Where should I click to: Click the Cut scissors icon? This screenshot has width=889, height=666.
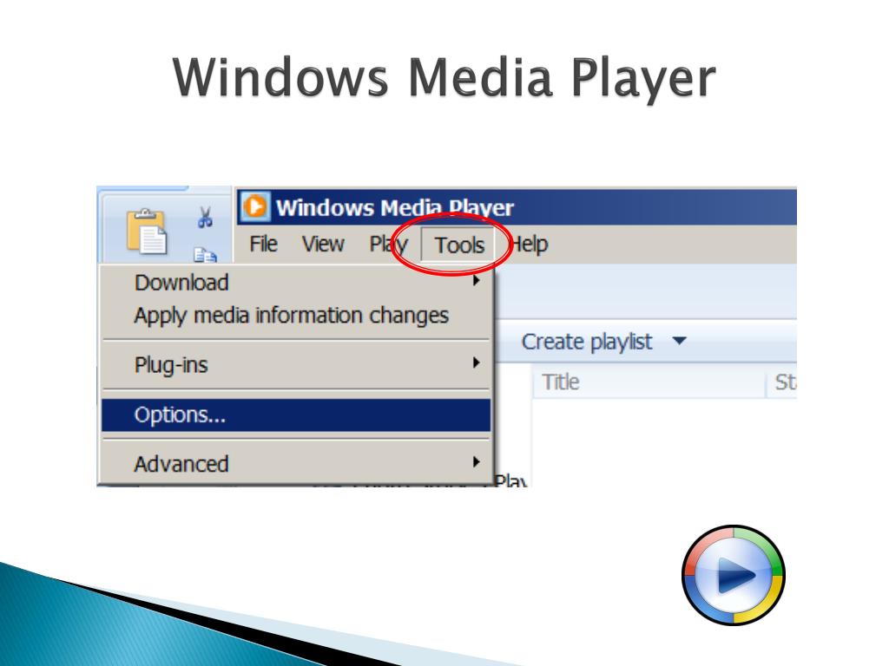tap(205, 218)
